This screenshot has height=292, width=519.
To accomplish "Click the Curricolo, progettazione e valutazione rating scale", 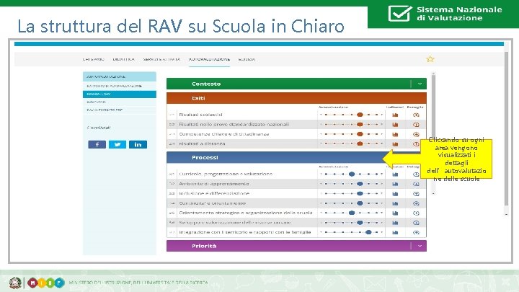I will pos(351,174).
